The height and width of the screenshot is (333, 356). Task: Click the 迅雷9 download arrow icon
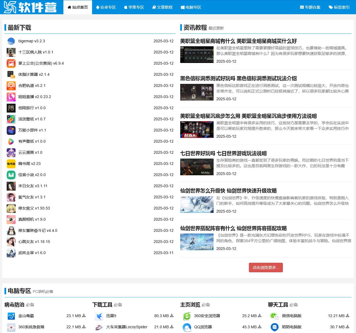click(x=172, y=316)
